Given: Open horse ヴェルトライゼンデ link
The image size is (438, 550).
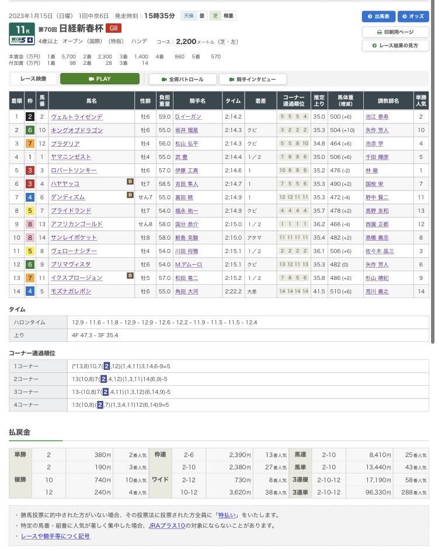Looking at the screenshot, I should pyautogui.click(x=77, y=117).
